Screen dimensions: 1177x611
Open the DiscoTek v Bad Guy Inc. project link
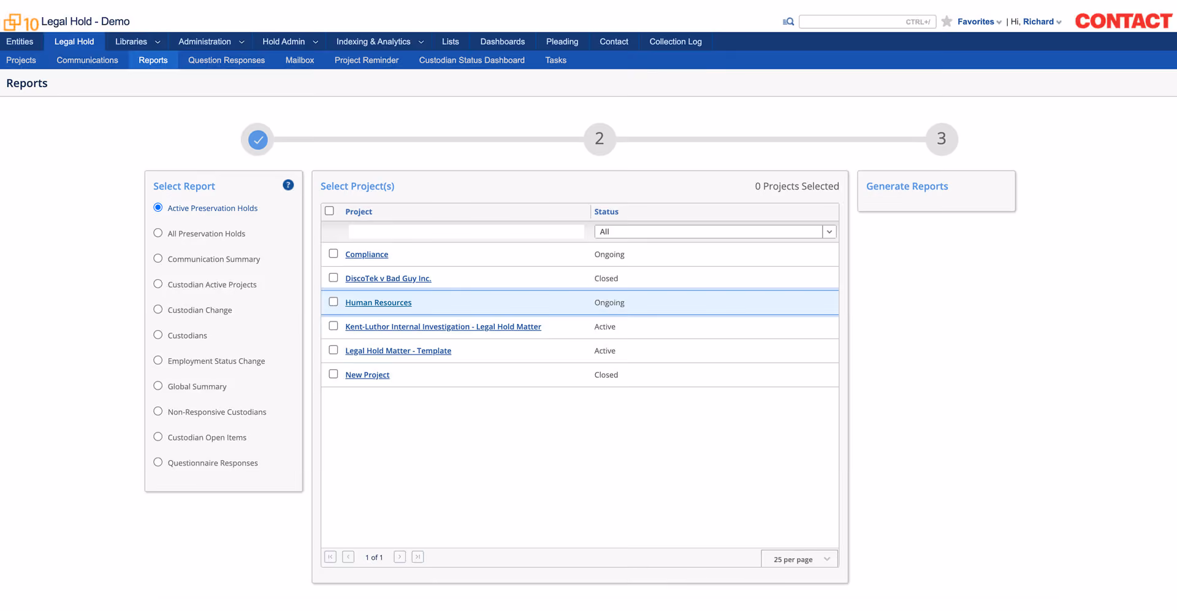tap(388, 279)
